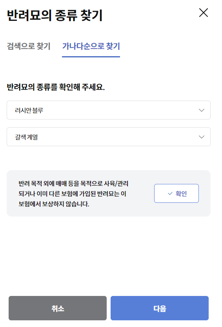This screenshot has width=222, height=327.
Task: Click the 취소 button
Action: click(58, 308)
